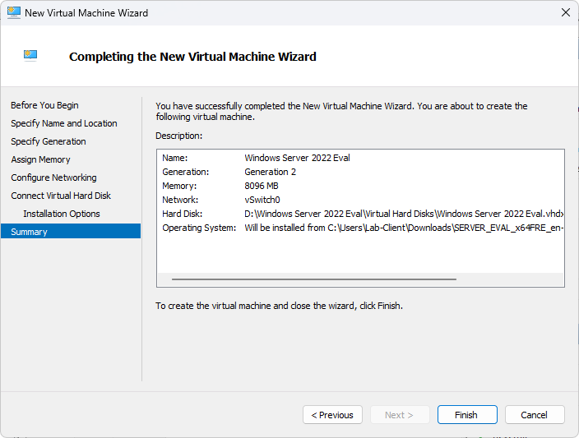Viewport: 579px width, 438px height.
Task: Go to Before You Begin step
Action: pos(44,105)
